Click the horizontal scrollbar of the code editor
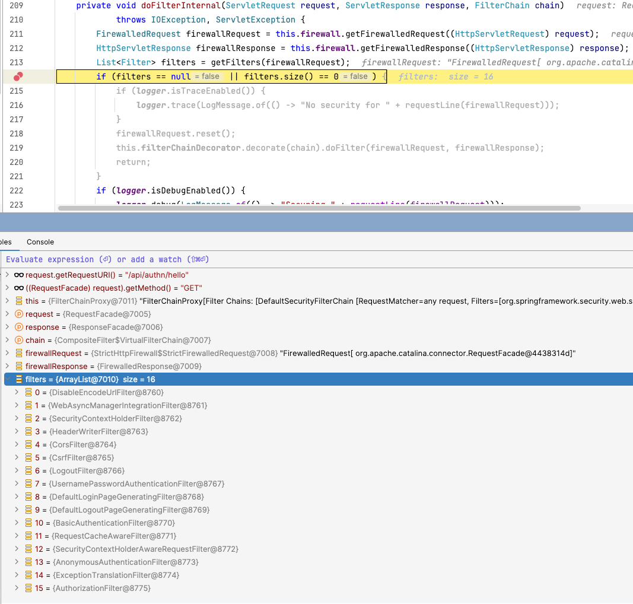The image size is (633, 604). [319, 208]
